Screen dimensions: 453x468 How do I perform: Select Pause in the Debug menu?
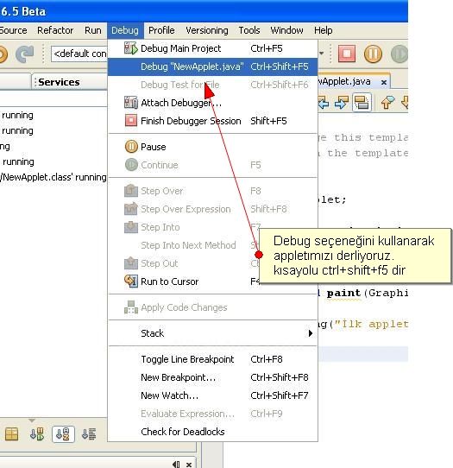click(x=212, y=147)
